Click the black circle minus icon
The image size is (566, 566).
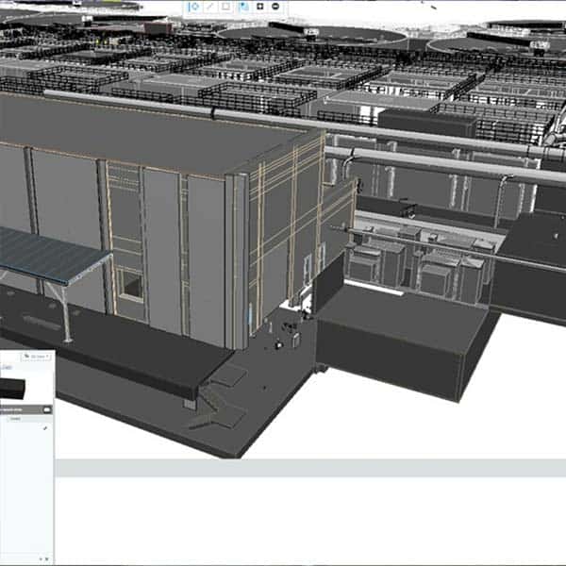(x=275, y=7)
